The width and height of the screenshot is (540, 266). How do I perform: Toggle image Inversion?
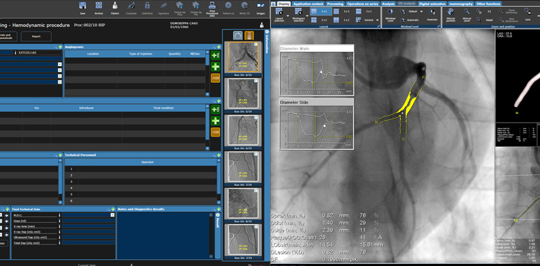(432, 12)
